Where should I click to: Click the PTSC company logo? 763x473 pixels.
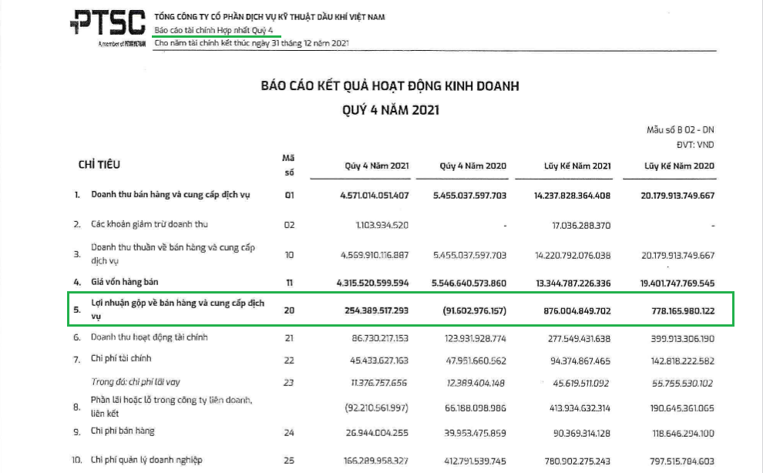pyautogui.click(x=108, y=27)
